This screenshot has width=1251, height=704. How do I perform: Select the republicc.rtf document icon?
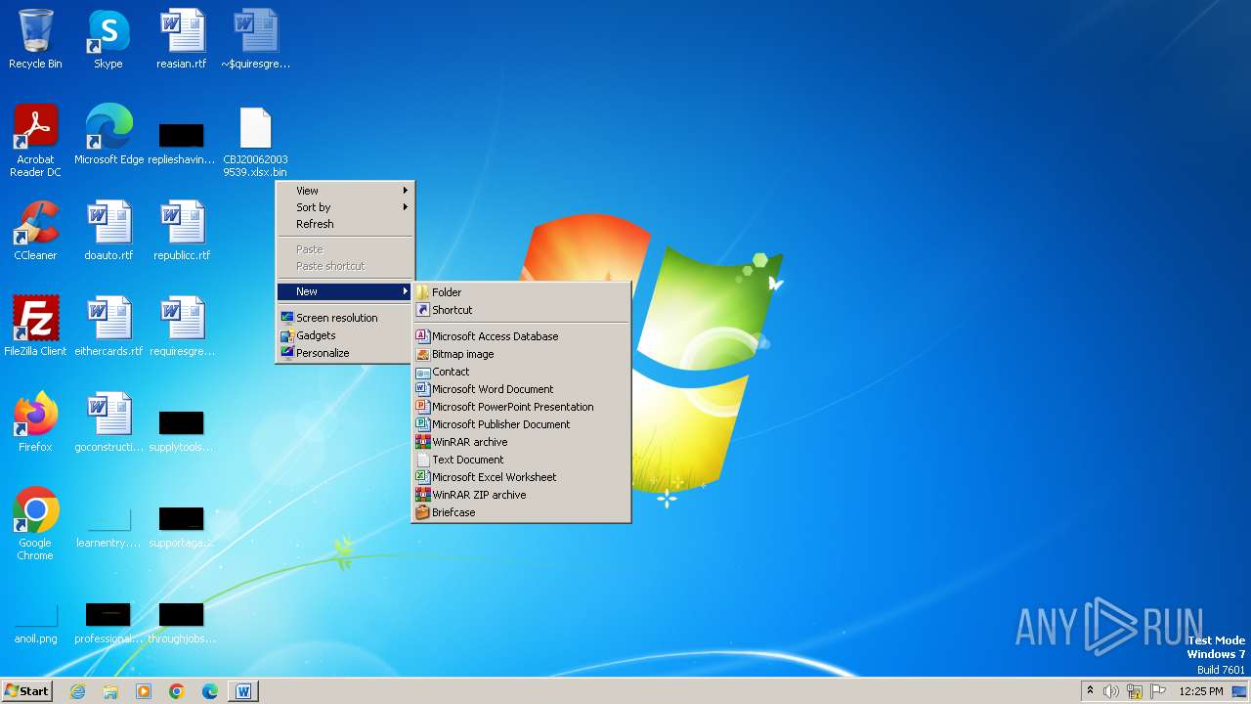182,231
